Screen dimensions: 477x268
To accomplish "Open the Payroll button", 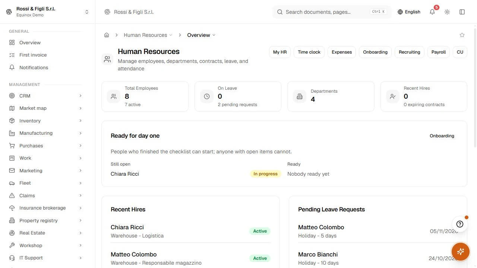I will [x=439, y=52].
